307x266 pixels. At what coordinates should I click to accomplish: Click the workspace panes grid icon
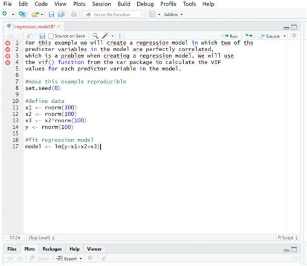click(x=152, y=14)
